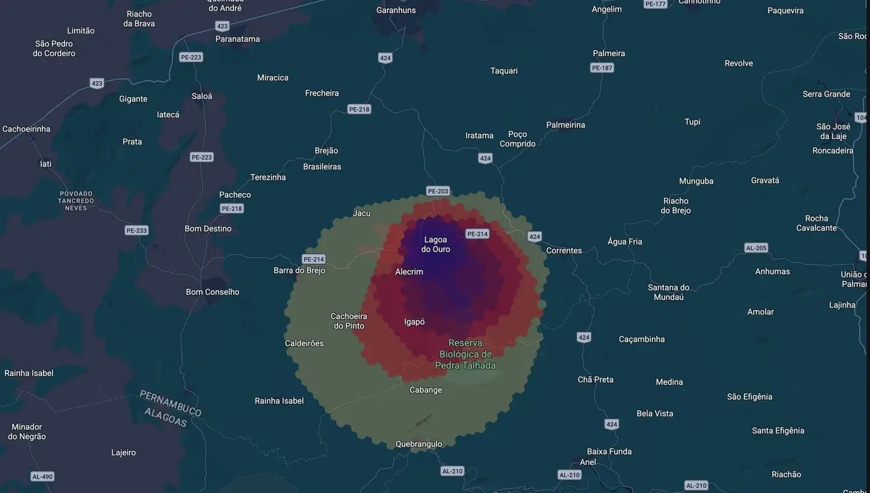Select the Barra do Brejo label
Screen dimensions: 870x493
pos(299,270)
